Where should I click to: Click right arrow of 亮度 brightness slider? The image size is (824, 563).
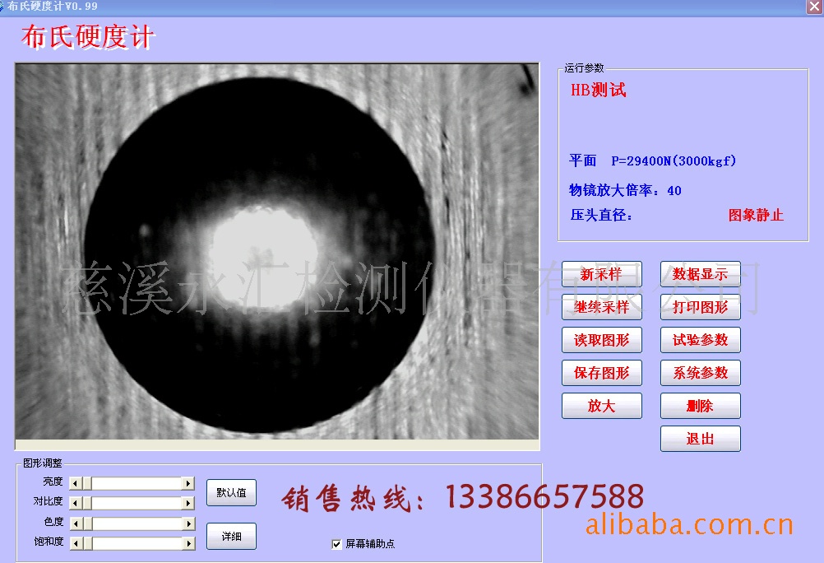[x=188, y=483]
